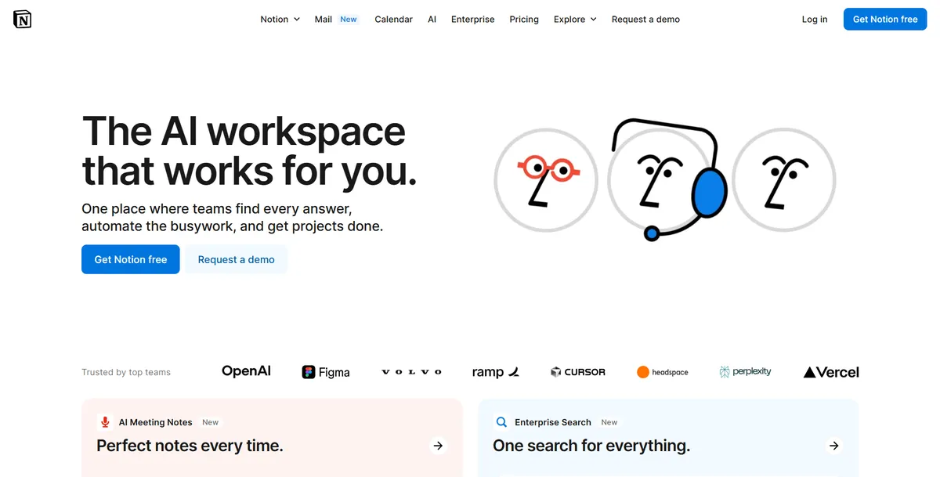Screen dimensions: 940x477
Task: Click the Volvo logo
Action: click(411, 372)
